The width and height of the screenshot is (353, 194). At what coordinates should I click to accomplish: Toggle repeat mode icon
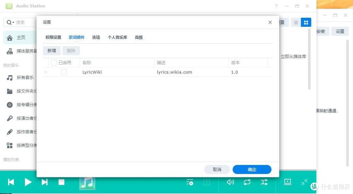point(247,182)
